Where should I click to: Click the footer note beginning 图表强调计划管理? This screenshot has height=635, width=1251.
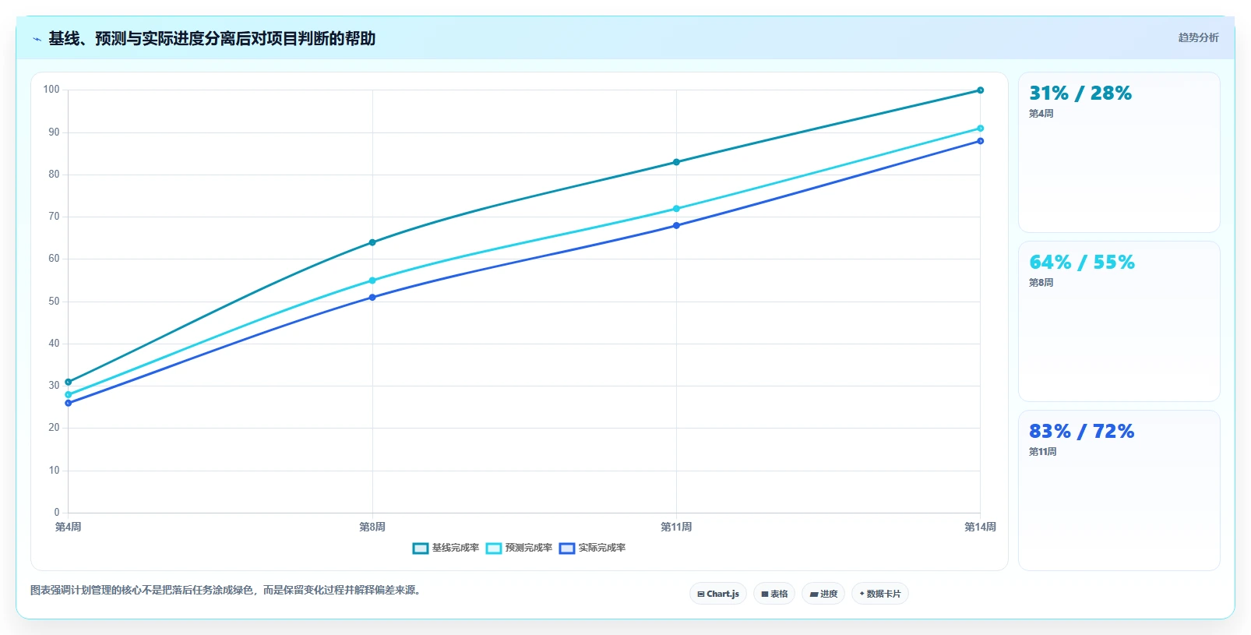[227, 591]
